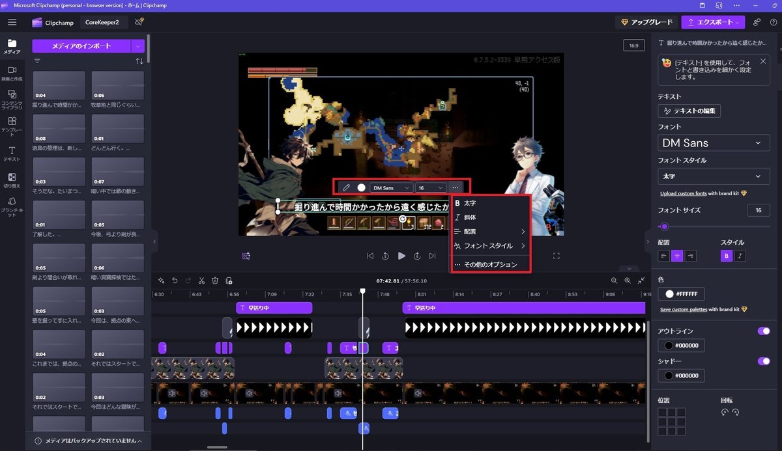Image resolution: width=782 pixels, height=451 pixels.
Task: Toggle the captions-off icon under the preview
Action: [x=246, y=256]
